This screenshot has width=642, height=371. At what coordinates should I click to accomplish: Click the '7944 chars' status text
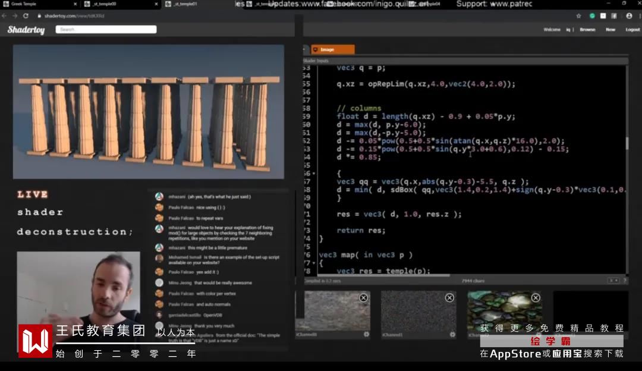[473, 281]
